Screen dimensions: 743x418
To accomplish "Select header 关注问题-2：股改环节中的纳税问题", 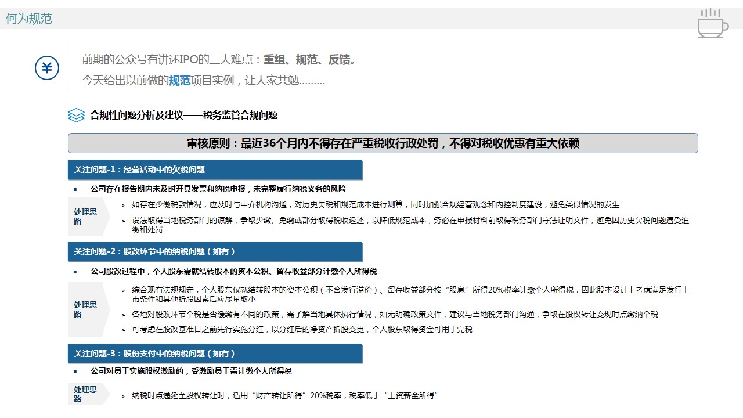I will 215,252.
